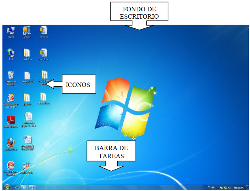This screenshot has width=250, height=191.
Task: Select the ejercicios zip archive icon
Action: coord(43,32)
